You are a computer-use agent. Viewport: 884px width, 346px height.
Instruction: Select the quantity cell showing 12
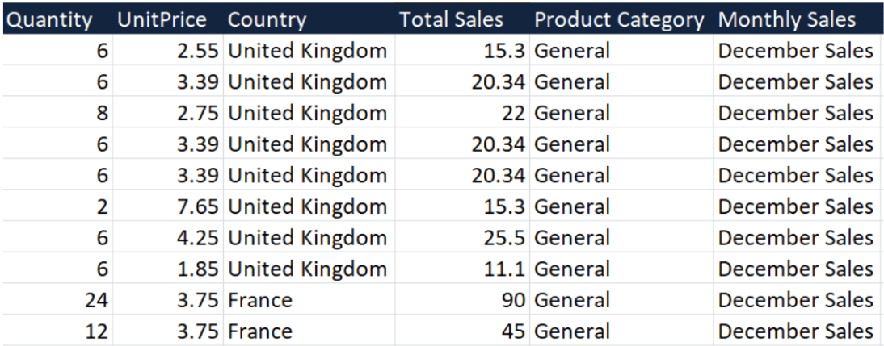click(97, 331)
